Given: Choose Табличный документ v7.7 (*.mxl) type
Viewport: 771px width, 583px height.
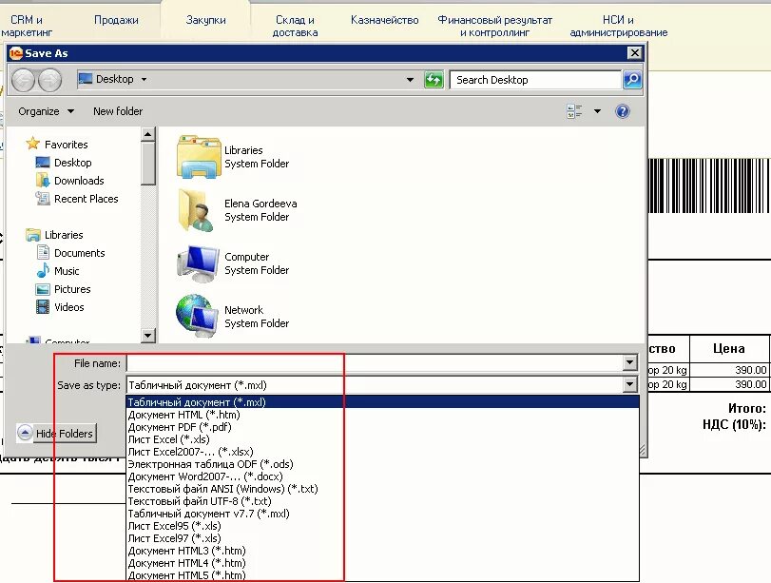Looking at the screenshot, I should [x=382, y=514].
